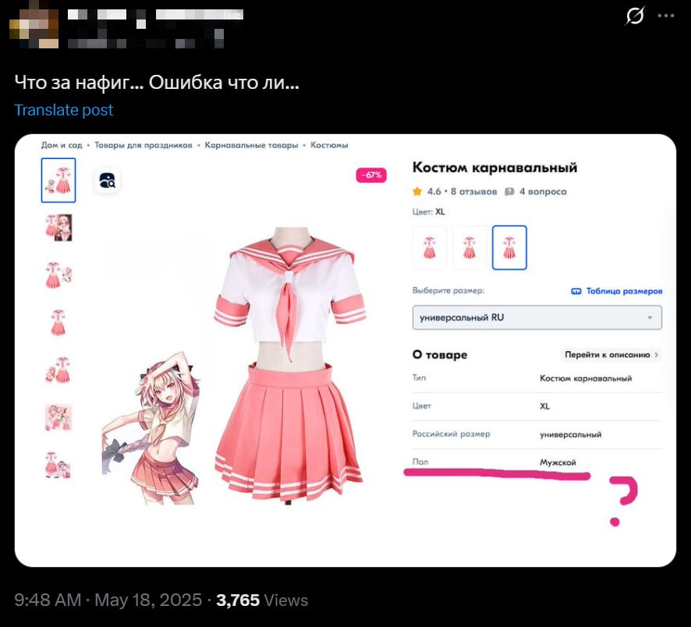Click the -67% discount badge
Image resolution: width=691 pixels, height=627 pixels.
[371, 175]
